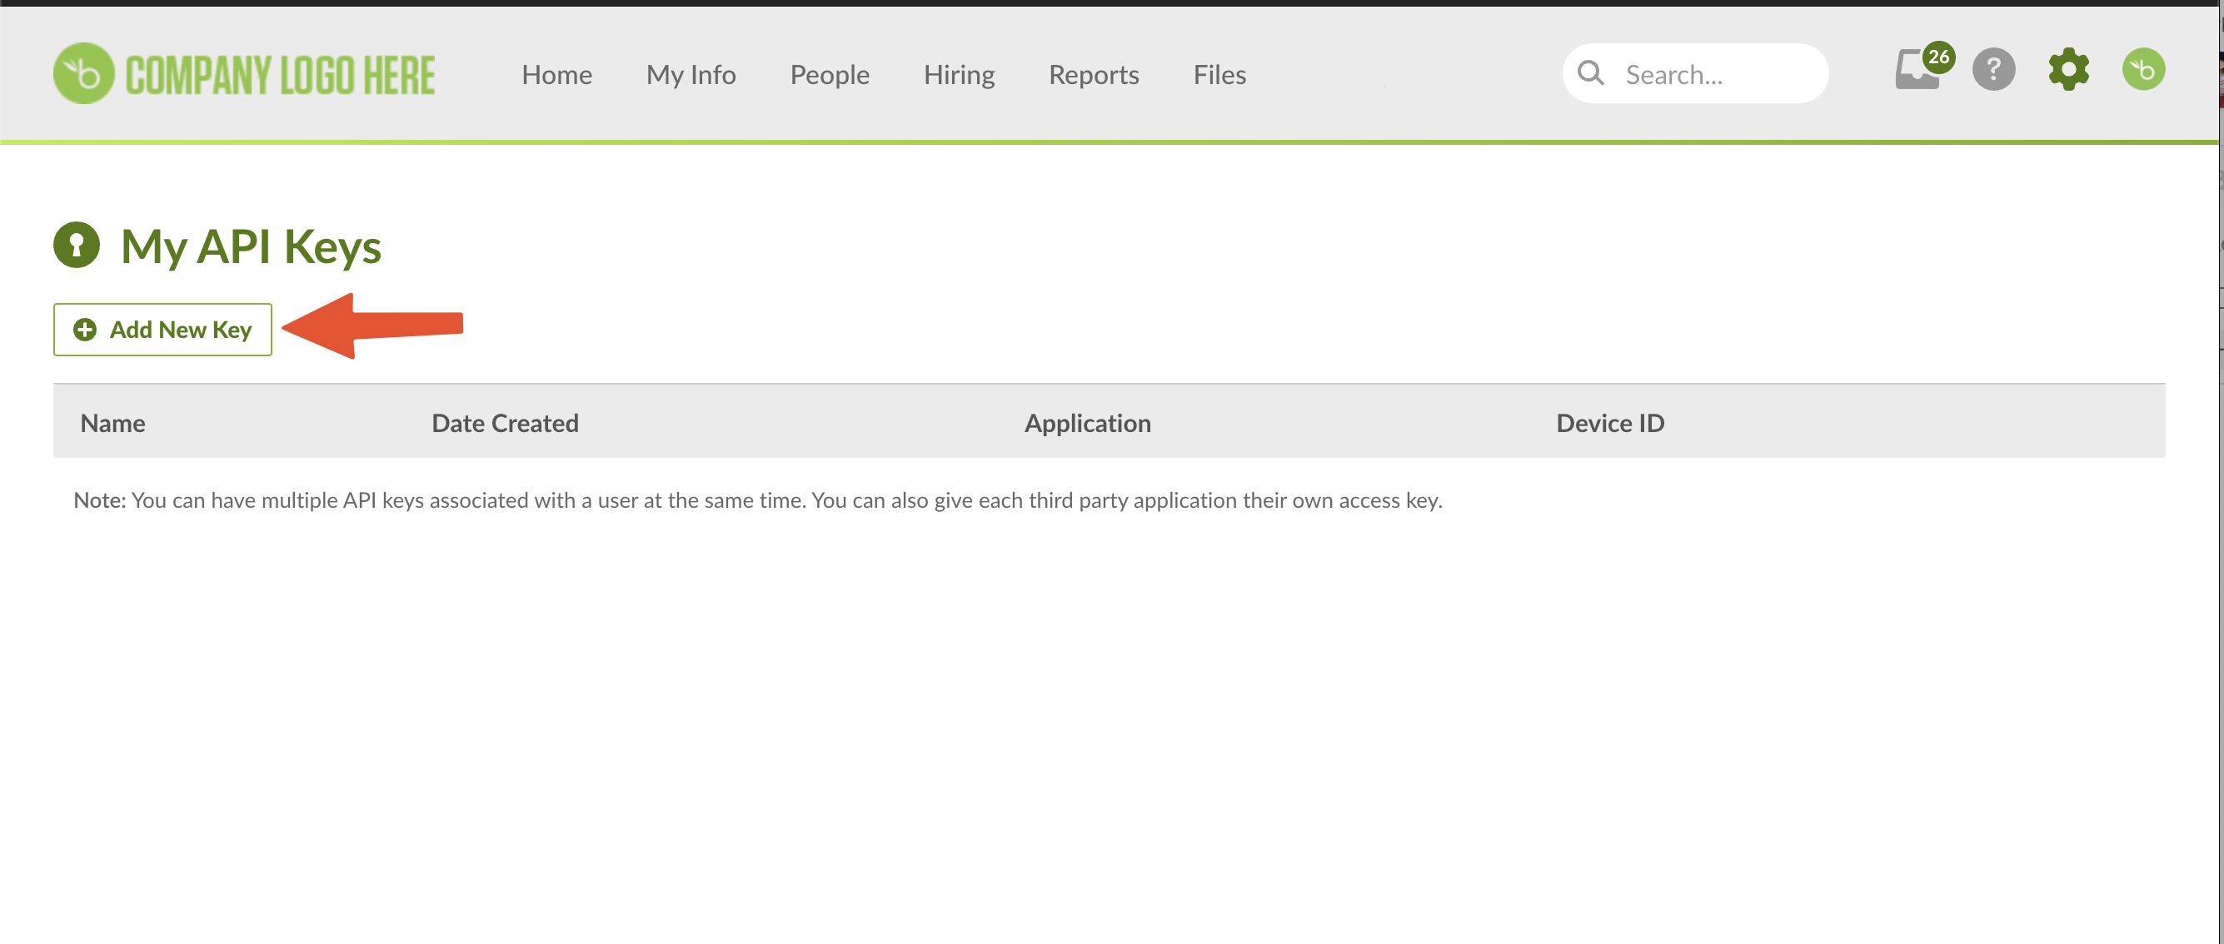This screenshot has width=2224, height=944.
Task: Open the People directory
Action: (x=830, y=75)
